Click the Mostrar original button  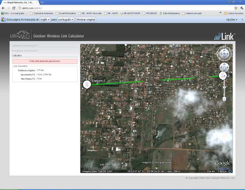coord(86,20)
